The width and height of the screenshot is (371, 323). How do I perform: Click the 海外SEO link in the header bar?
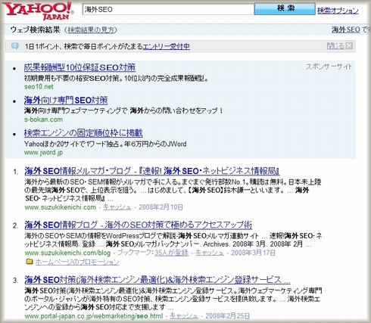(x=345, y=30)
